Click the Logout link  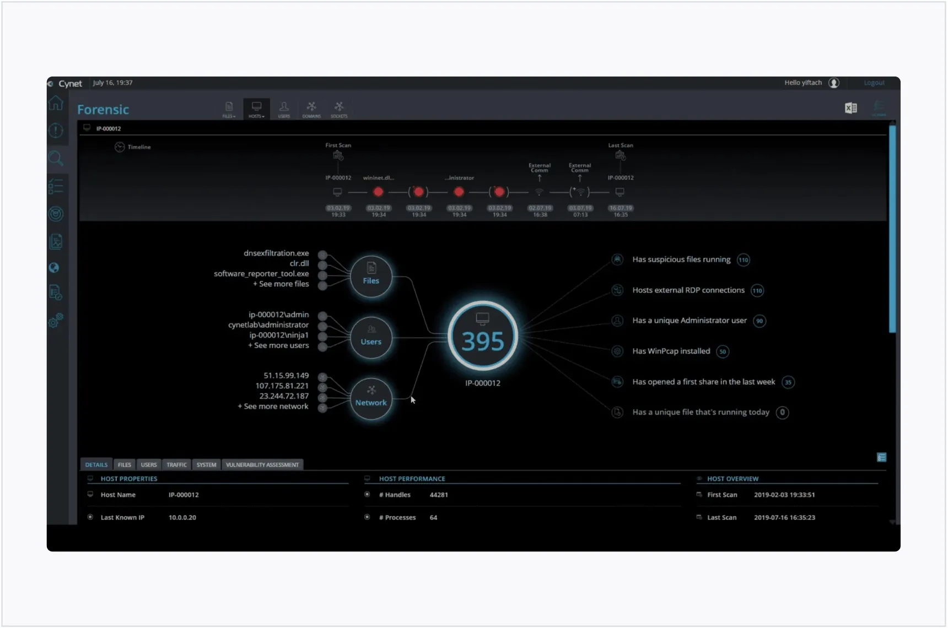874,83
